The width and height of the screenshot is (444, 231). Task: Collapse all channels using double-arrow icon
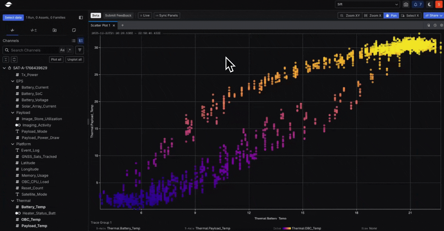5,59
